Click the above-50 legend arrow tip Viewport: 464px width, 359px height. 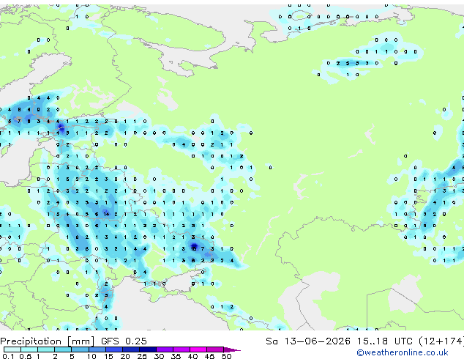(232, 350)
